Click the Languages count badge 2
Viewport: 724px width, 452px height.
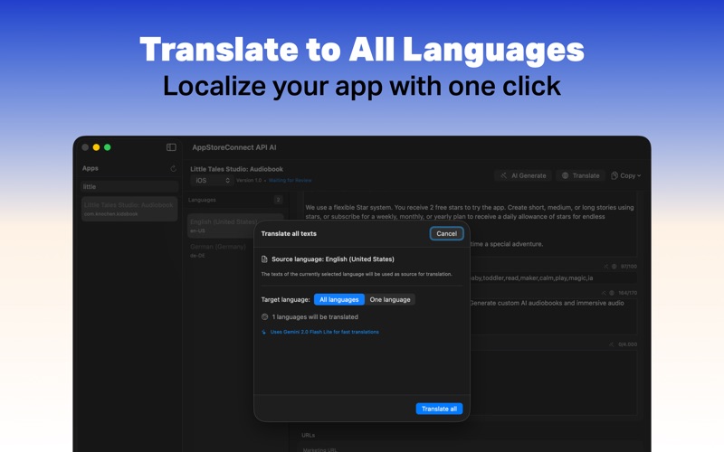pyautogui.click(x=278, y=200)
